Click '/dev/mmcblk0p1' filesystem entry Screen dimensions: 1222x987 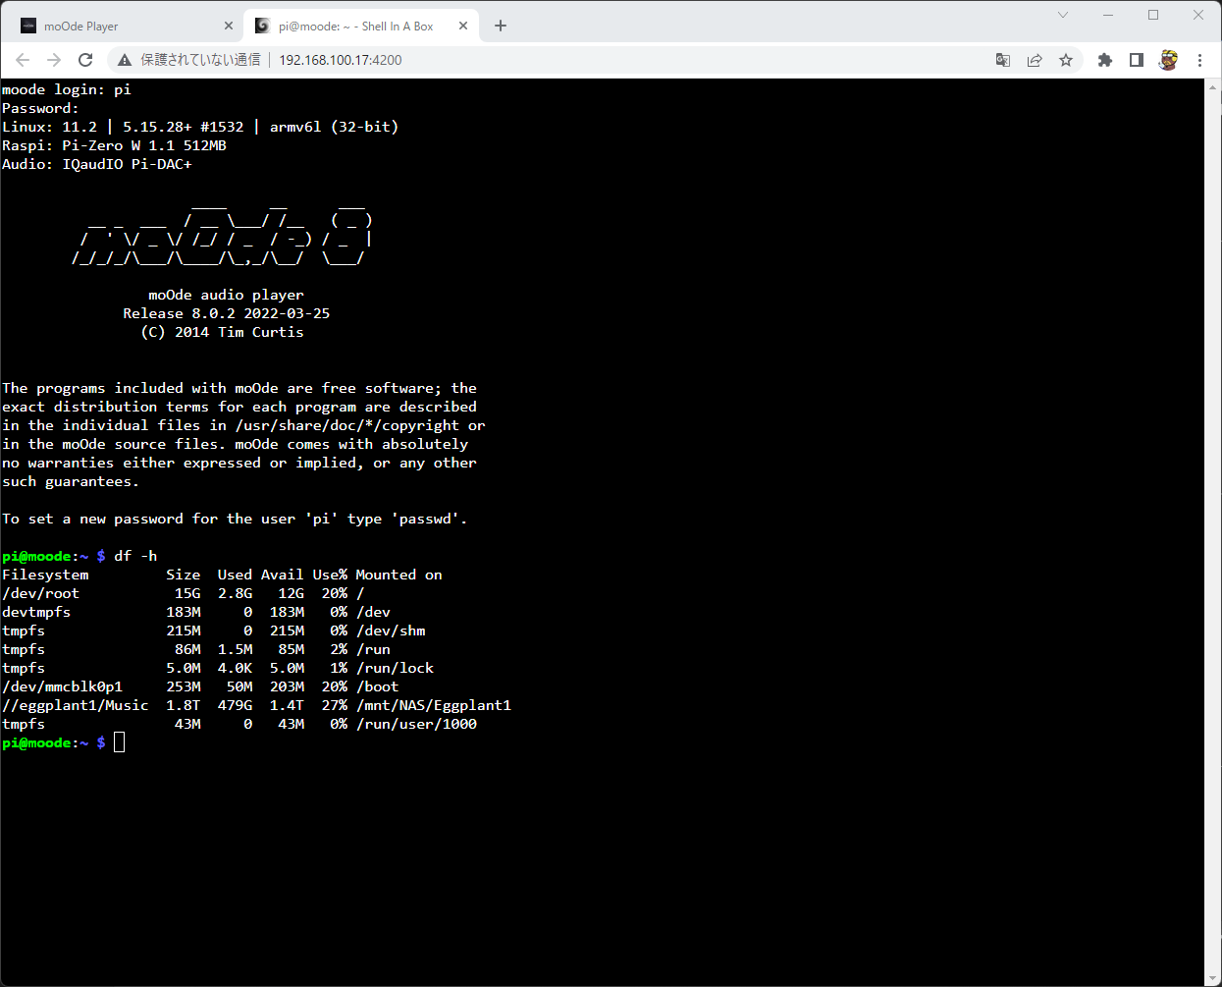tap(62, 686)
